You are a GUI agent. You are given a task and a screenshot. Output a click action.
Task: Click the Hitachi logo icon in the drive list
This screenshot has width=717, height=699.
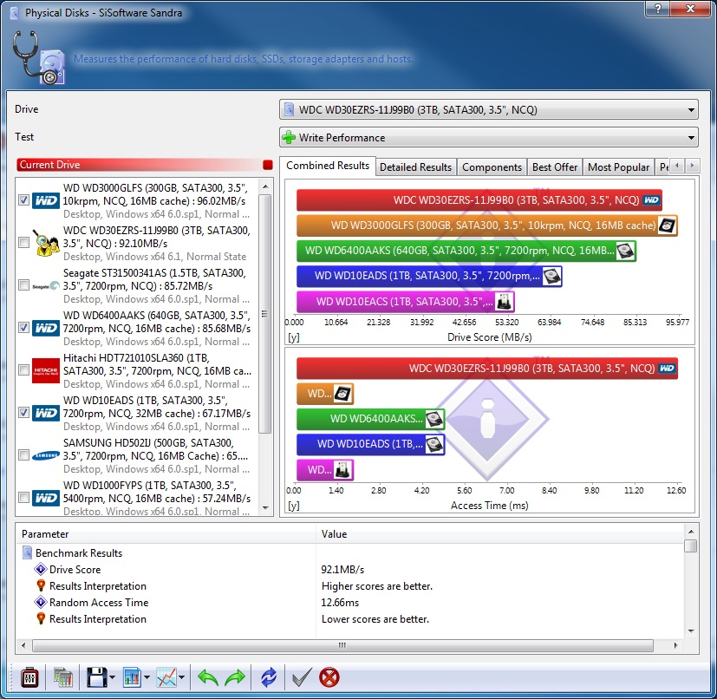click(46, 370)
